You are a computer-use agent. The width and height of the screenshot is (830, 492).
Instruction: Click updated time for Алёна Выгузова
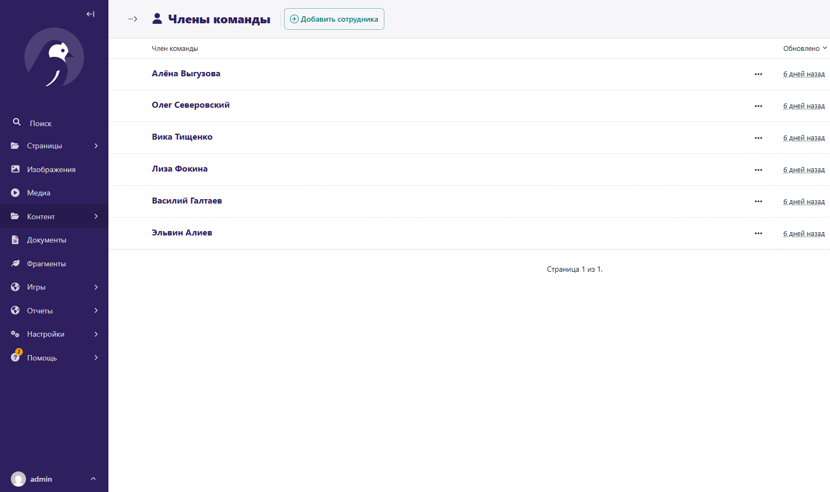click(804, 74)
